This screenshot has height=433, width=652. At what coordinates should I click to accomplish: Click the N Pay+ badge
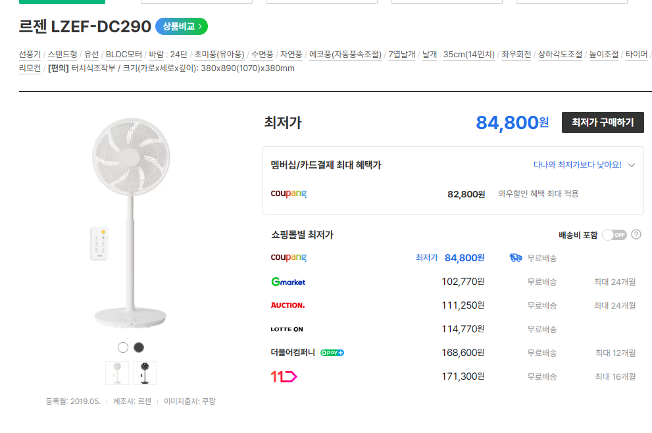coord(332,353)
